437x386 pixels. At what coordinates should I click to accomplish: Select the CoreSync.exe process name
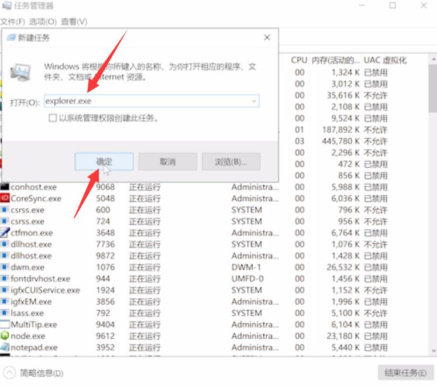(x=36, y=198)
